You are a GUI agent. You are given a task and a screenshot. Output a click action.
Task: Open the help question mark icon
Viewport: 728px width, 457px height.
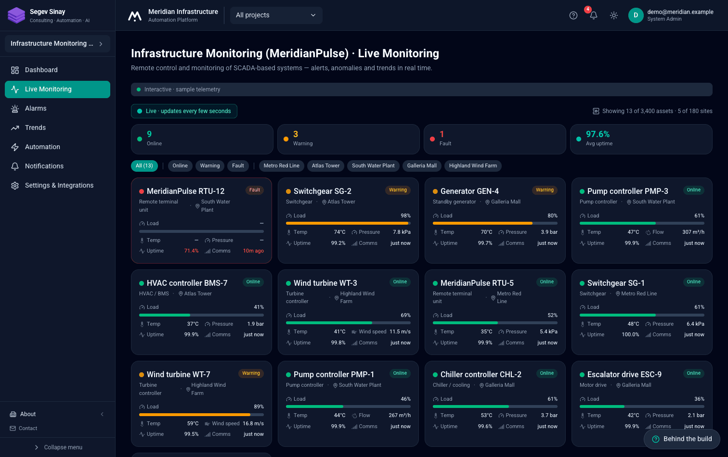click(x=573, y=15)
